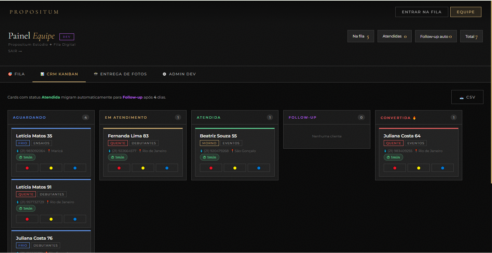Open the Admin Dev tab

click(179, 74)
